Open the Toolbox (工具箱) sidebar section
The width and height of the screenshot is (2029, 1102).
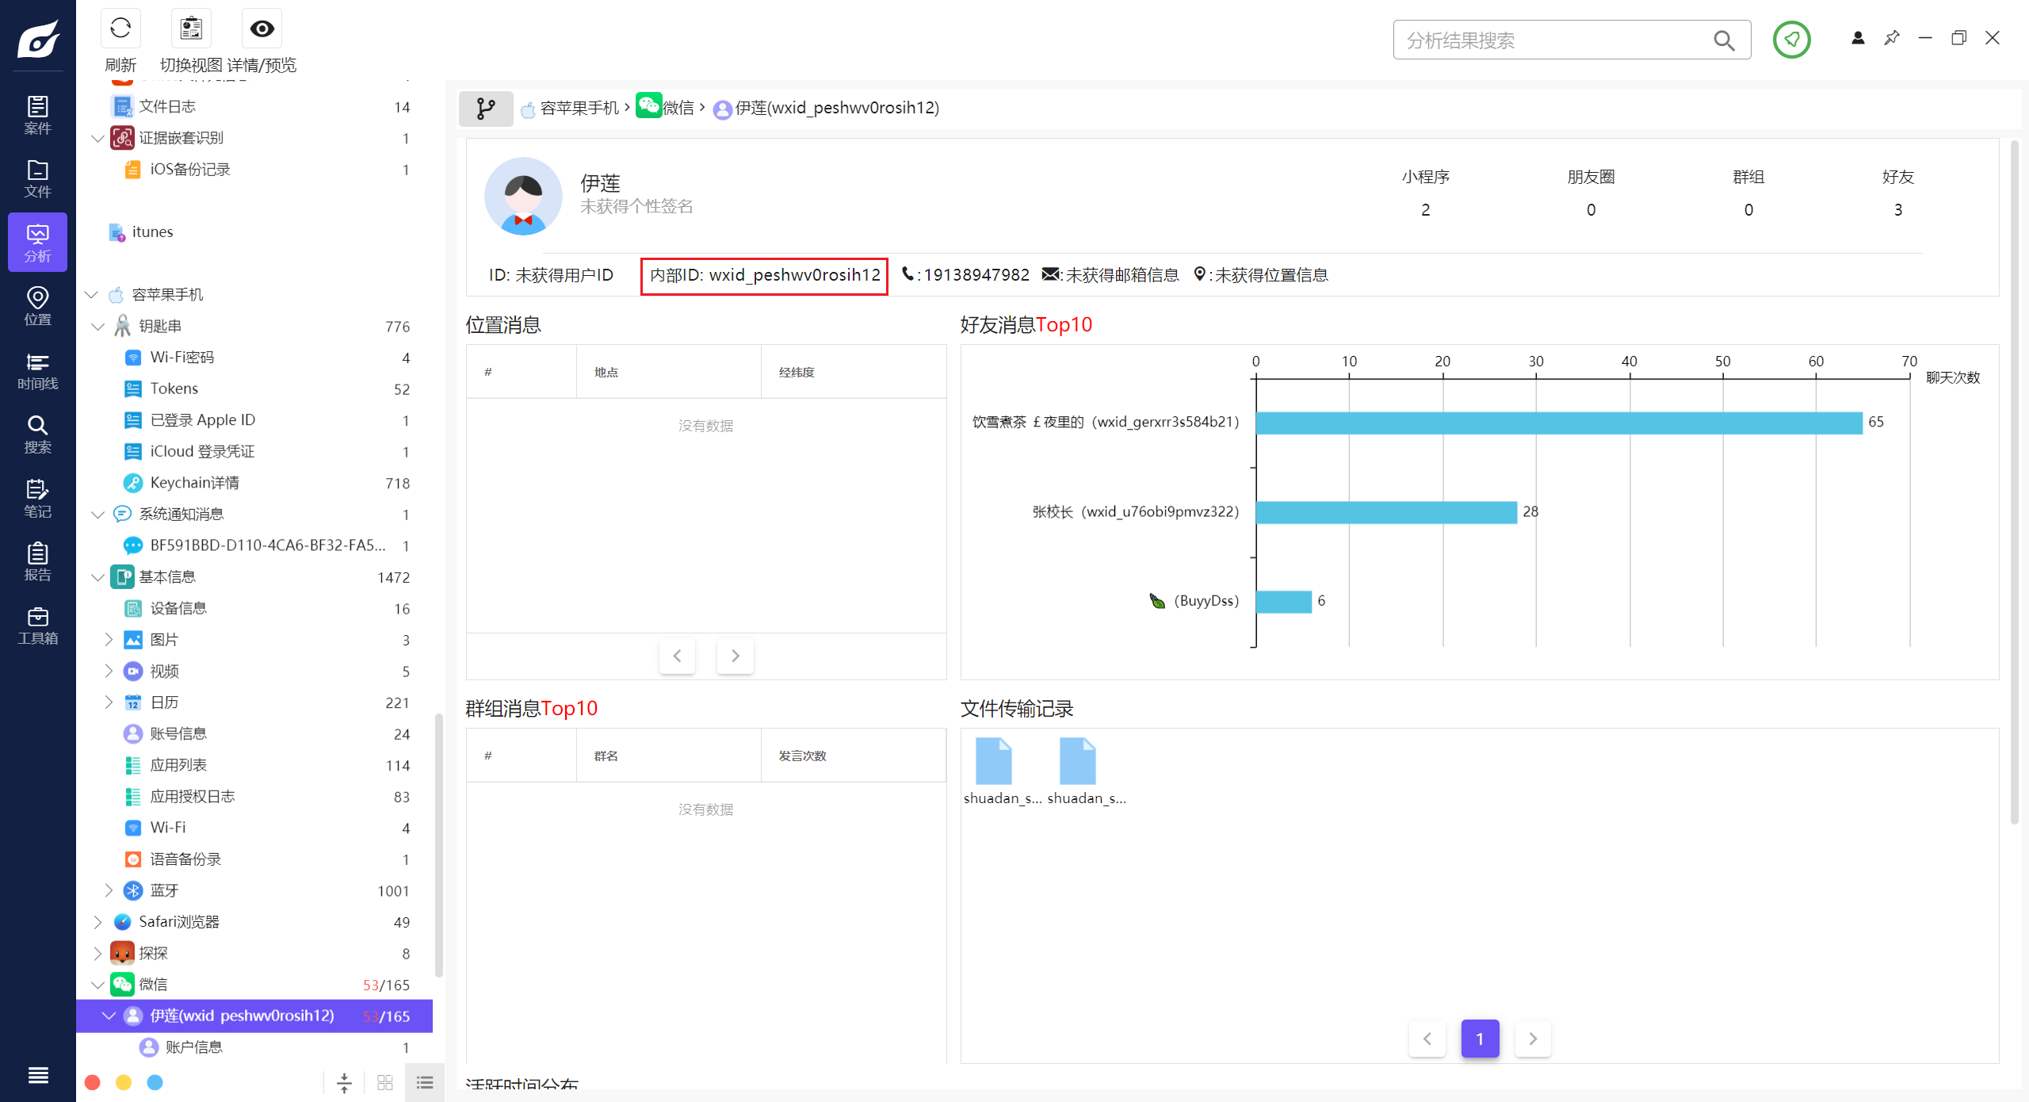37,626
